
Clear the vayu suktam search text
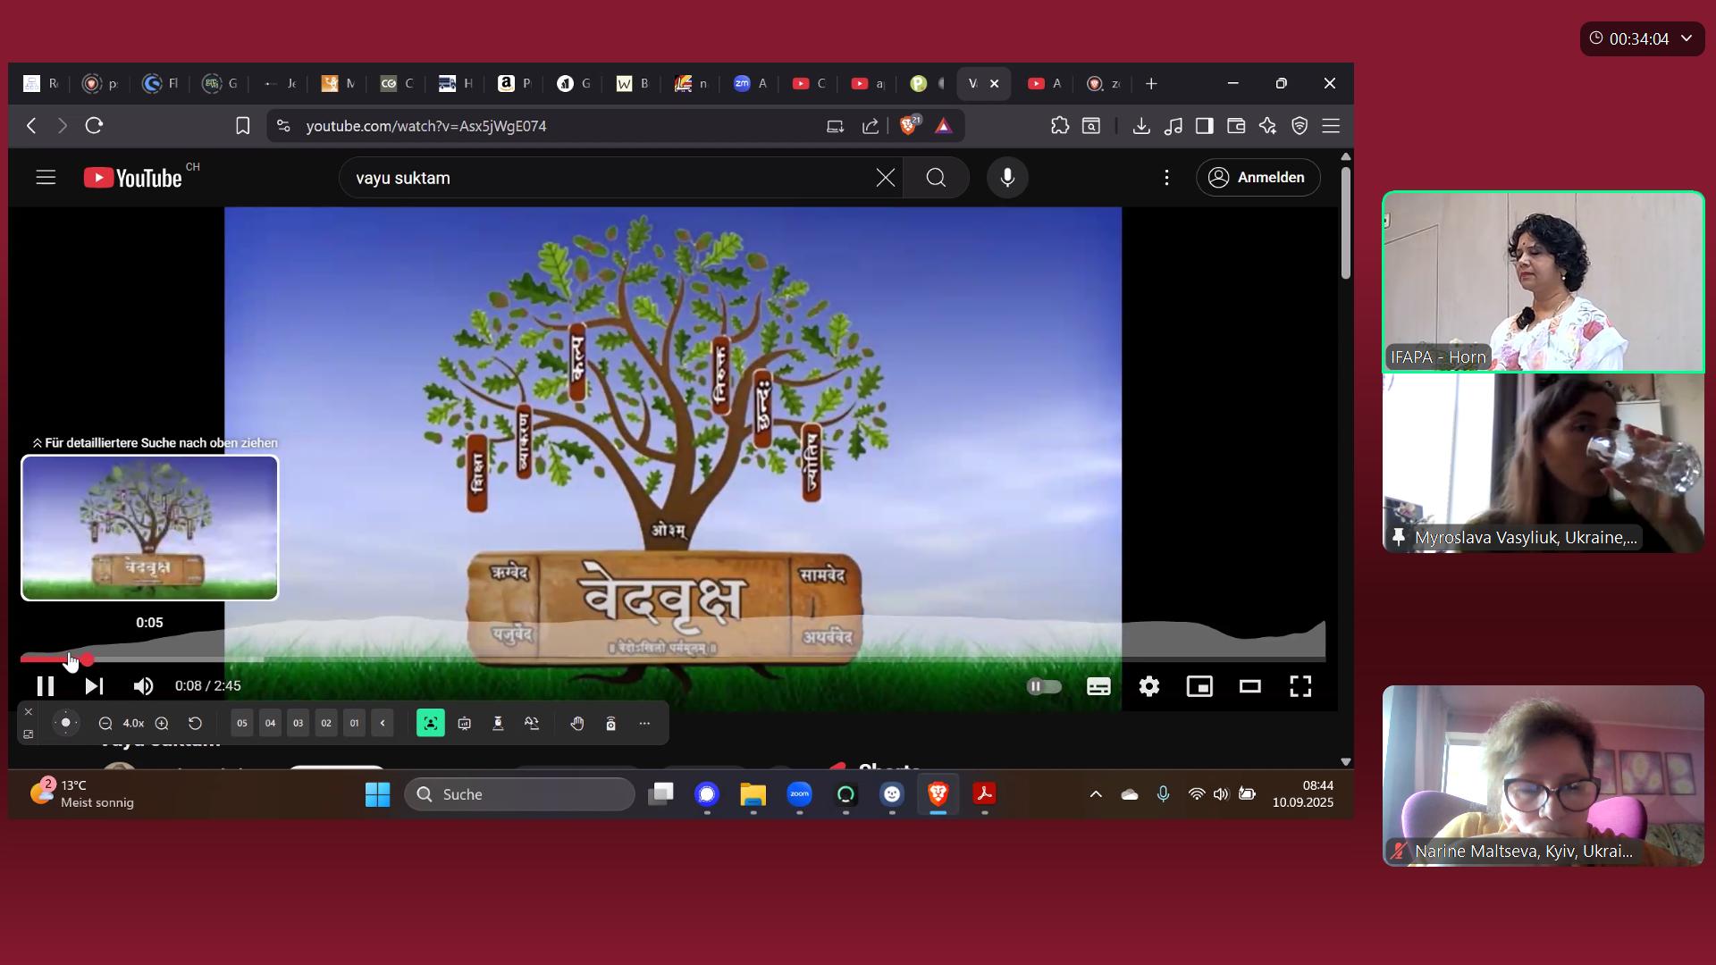pos(885,178)
